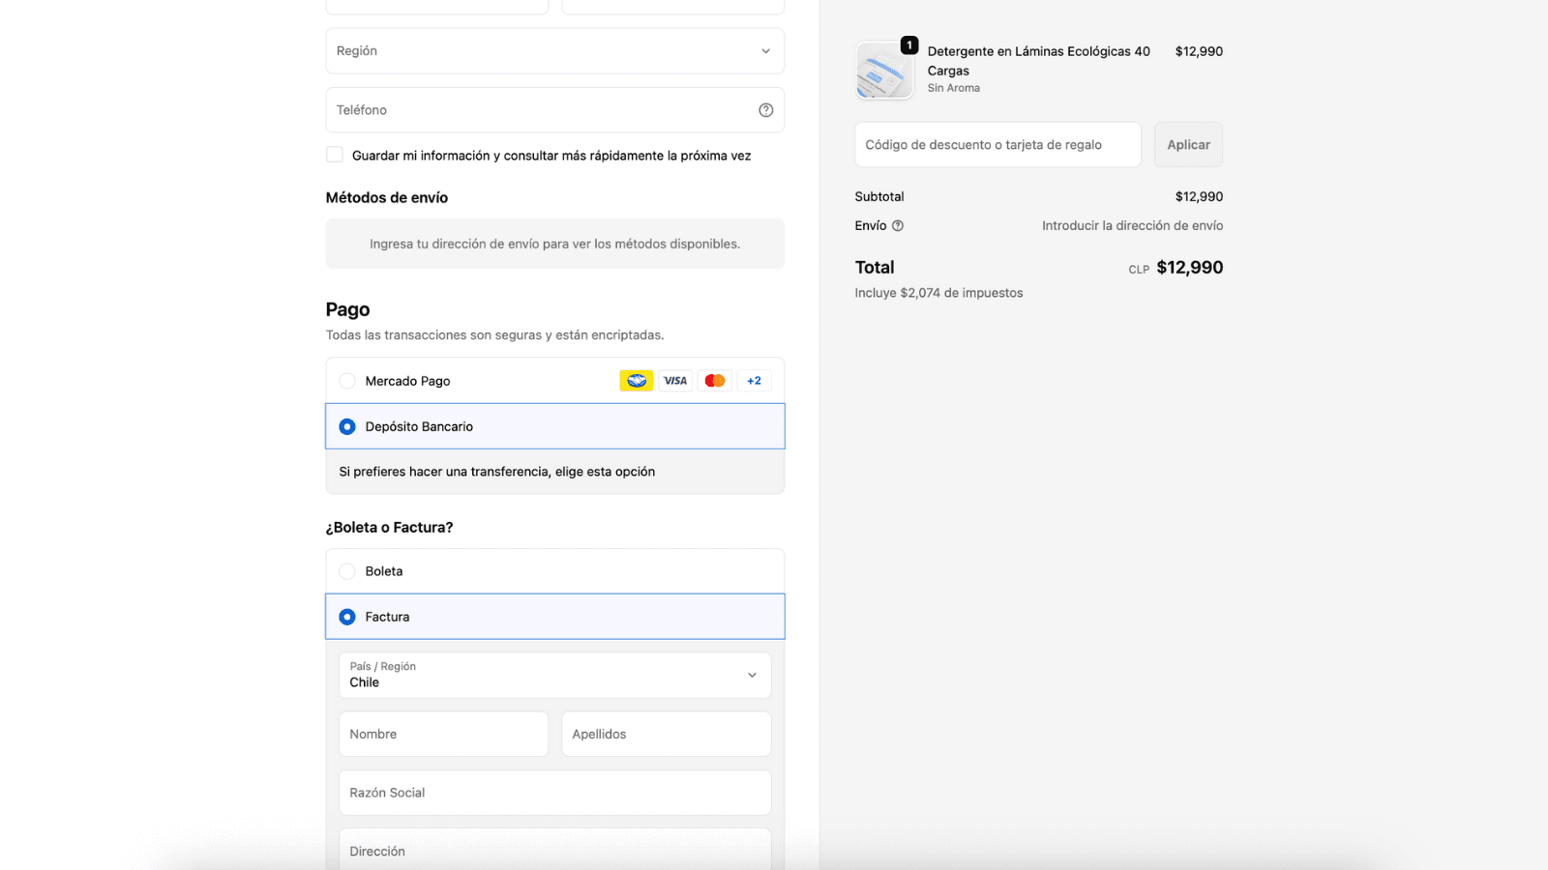The width and height of the screenshot is (1548, 870).
Task: Click the Mercado Pago logo icon
Action: [636, 380]
